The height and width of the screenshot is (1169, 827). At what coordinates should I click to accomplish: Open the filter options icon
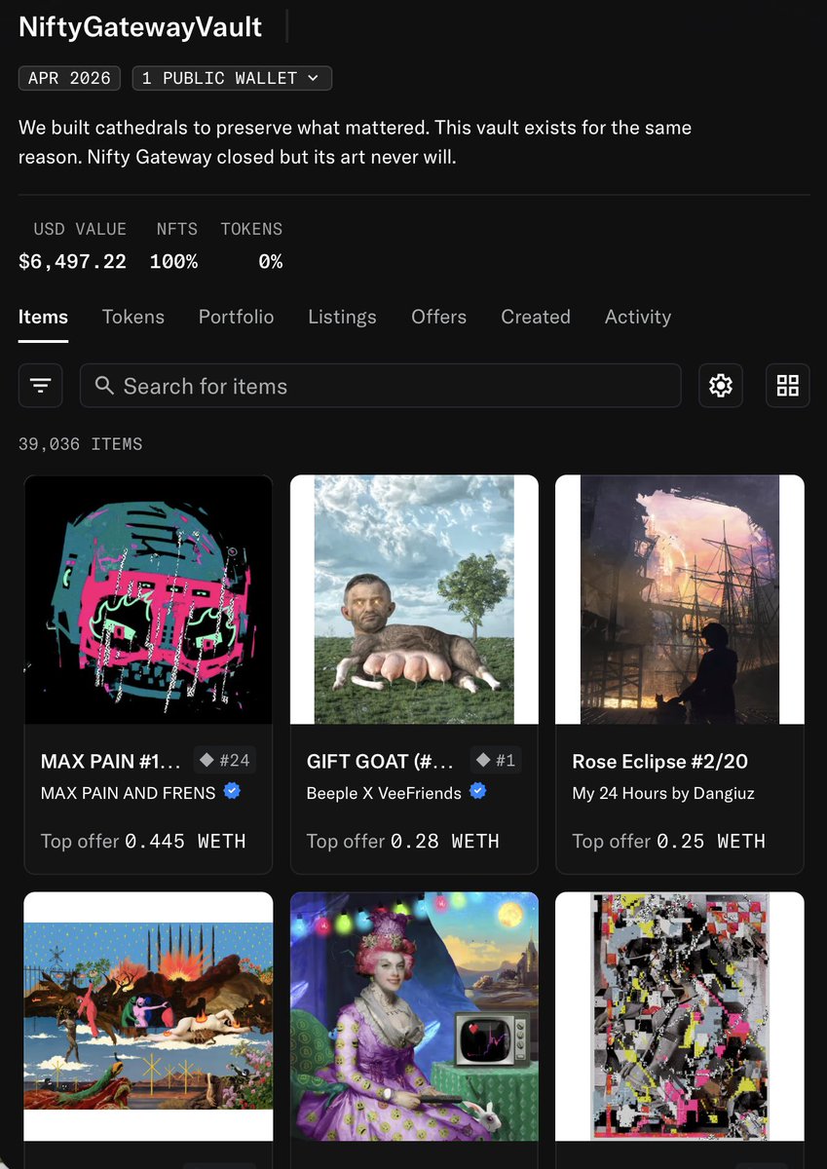[41, 386]
